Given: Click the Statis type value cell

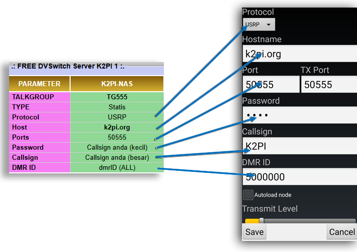Looking at the screenshot, I should [117, 107].
